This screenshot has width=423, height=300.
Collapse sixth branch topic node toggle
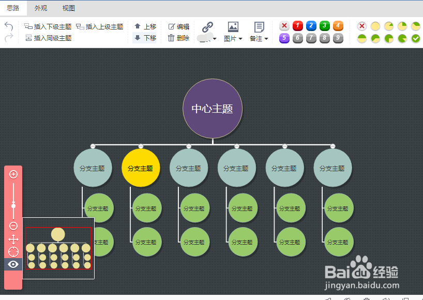point(333,146)
